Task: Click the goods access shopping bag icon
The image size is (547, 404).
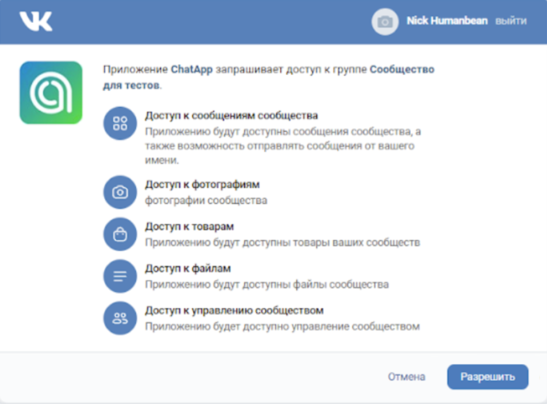Action: pyautogui.click(x=120, y=234)
